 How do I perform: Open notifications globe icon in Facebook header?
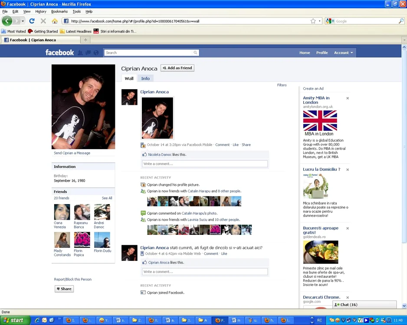point(96,52)
